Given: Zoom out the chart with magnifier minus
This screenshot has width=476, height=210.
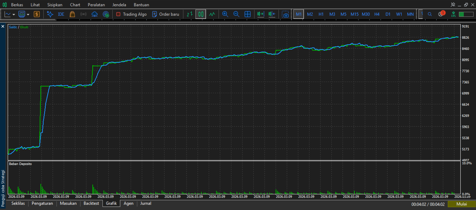Looking at the screenshot, I should pos(236,14).
